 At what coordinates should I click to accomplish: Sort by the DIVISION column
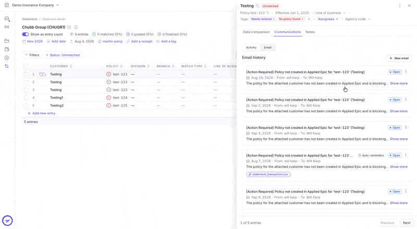coord(140,66)
